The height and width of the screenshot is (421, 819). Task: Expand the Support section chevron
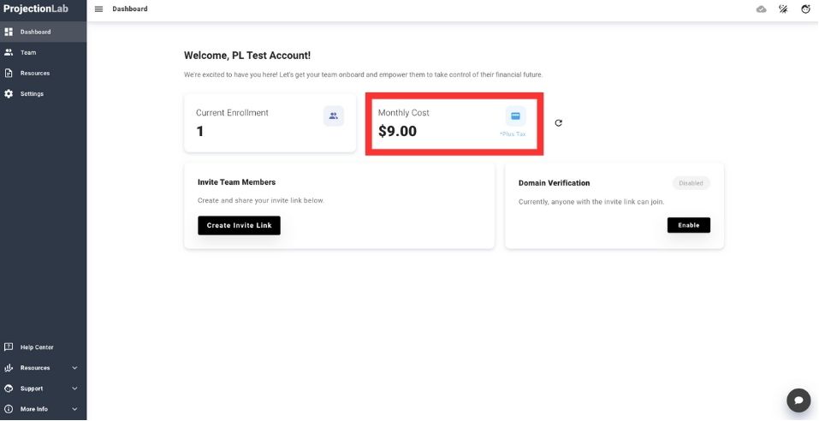pyautogui.click(x=74, y=388)
